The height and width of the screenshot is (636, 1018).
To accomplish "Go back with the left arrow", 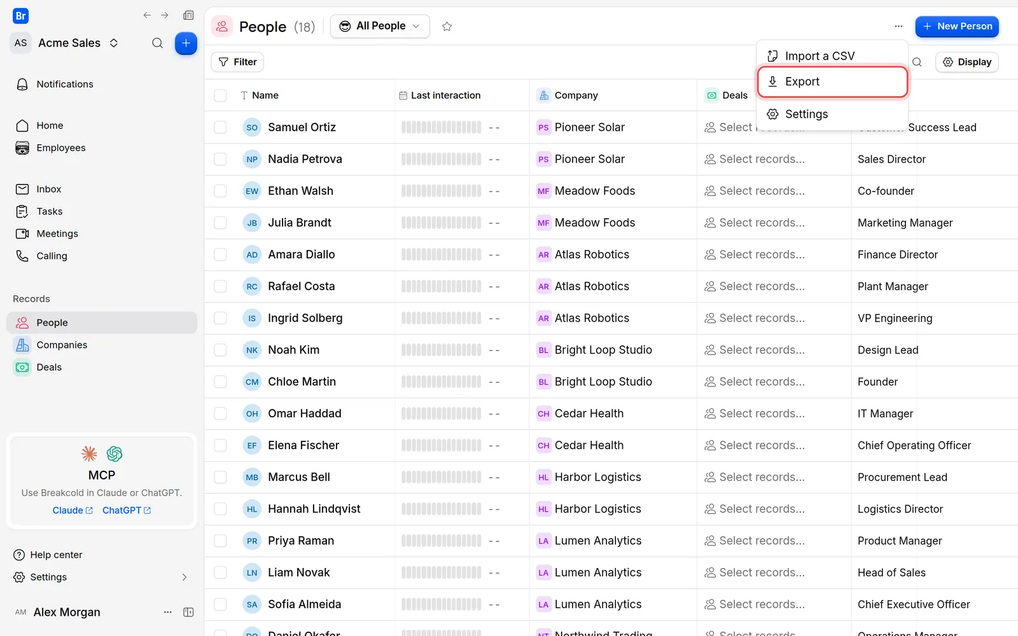I will pyautogui.click(x=147, y=15).
